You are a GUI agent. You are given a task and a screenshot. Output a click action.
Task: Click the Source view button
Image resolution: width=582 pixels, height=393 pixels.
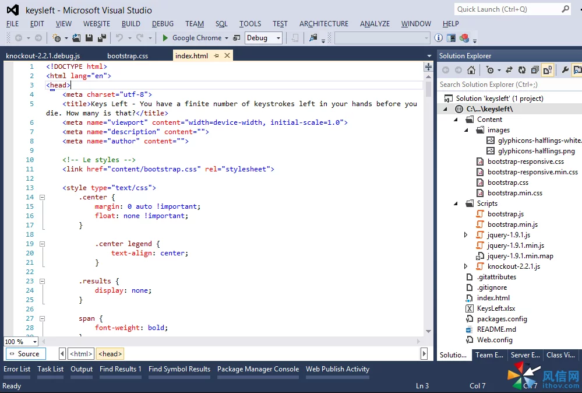(25, 353)
